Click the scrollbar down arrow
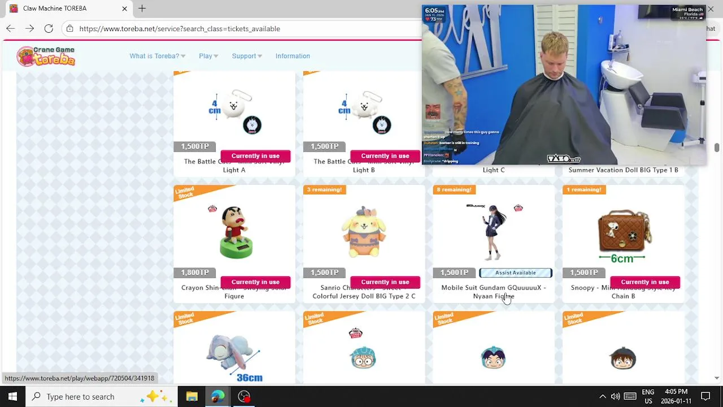Screen dimensions: 723x407 pos(717,378)
